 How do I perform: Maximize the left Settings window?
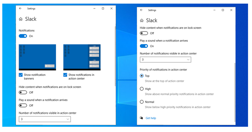point(103,9)
